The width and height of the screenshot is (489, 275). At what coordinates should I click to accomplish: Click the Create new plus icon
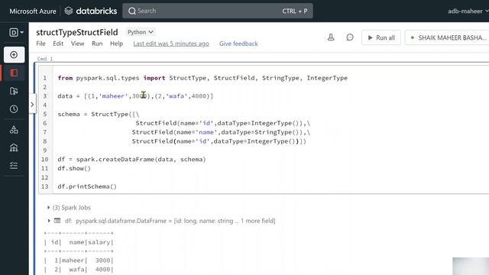point(14,55)
